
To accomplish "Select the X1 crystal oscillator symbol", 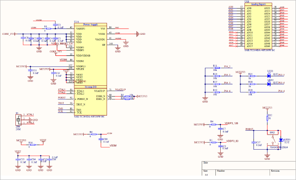I will point(18,120).
